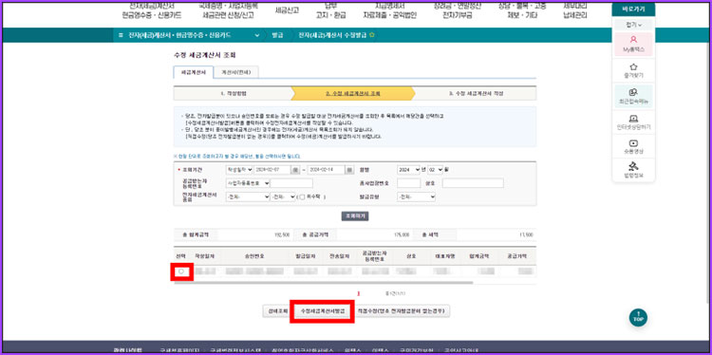This screenshot has height=355, width=712.
Task: Click the 바로가기 header button
Action: click(x=633, y=9)
